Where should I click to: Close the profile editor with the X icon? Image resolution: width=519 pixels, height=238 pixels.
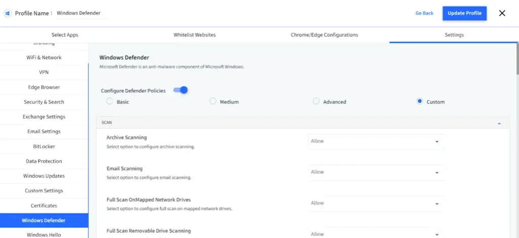point(502,13)
